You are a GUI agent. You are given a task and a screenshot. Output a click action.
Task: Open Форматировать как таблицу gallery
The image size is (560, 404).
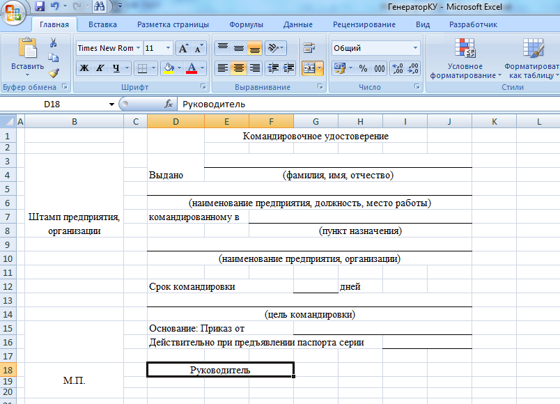point(532,59)
